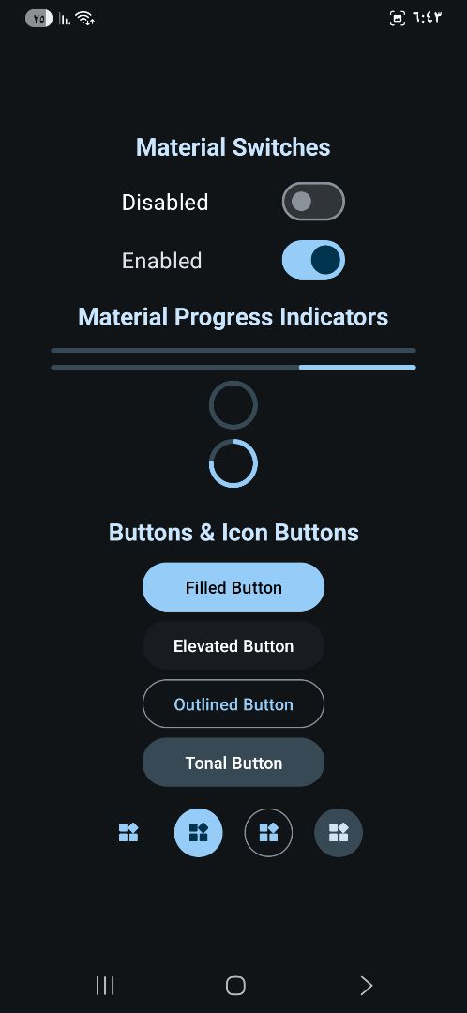Viewport: 467px width, 1013px height.
Task: Tap the screen capture icon beside the clock
Action: click(398, 19)
